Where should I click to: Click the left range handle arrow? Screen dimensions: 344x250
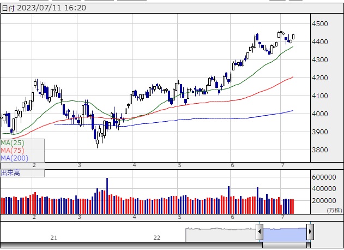[259, 231]
